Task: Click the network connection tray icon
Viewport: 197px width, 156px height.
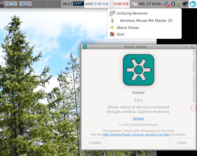Action: click(x=166, y=4)
